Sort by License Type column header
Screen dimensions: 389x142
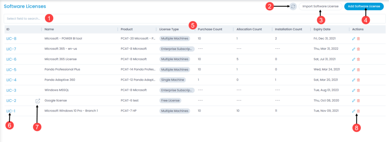pos(169,29)
